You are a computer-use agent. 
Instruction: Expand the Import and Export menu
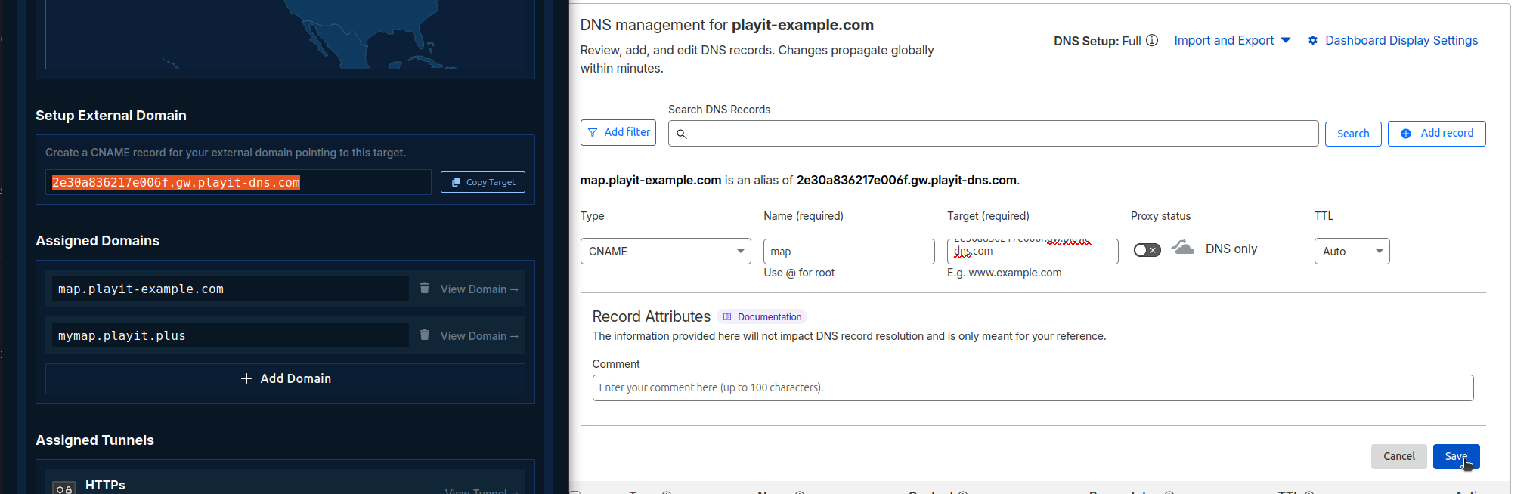(1232, 40)
